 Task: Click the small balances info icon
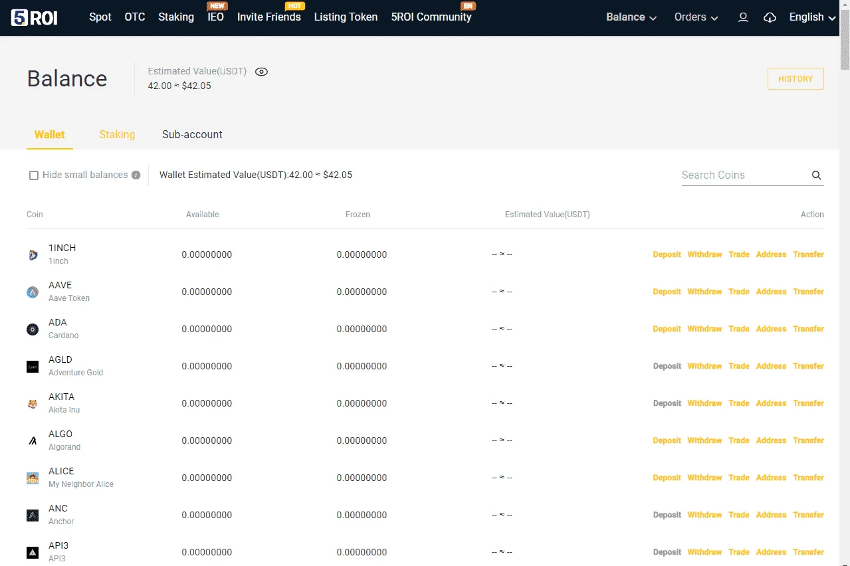pyautogui.click(x=136, y=175)
